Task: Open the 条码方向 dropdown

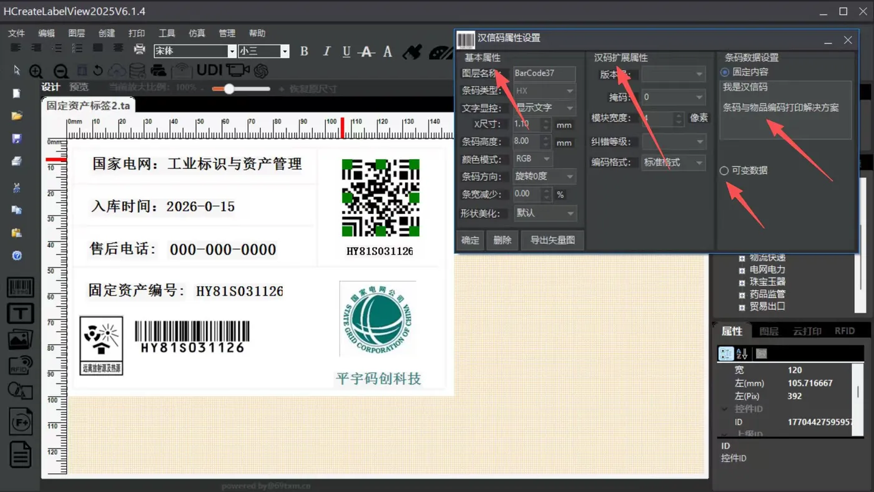Action: click(x=544, y=176)
